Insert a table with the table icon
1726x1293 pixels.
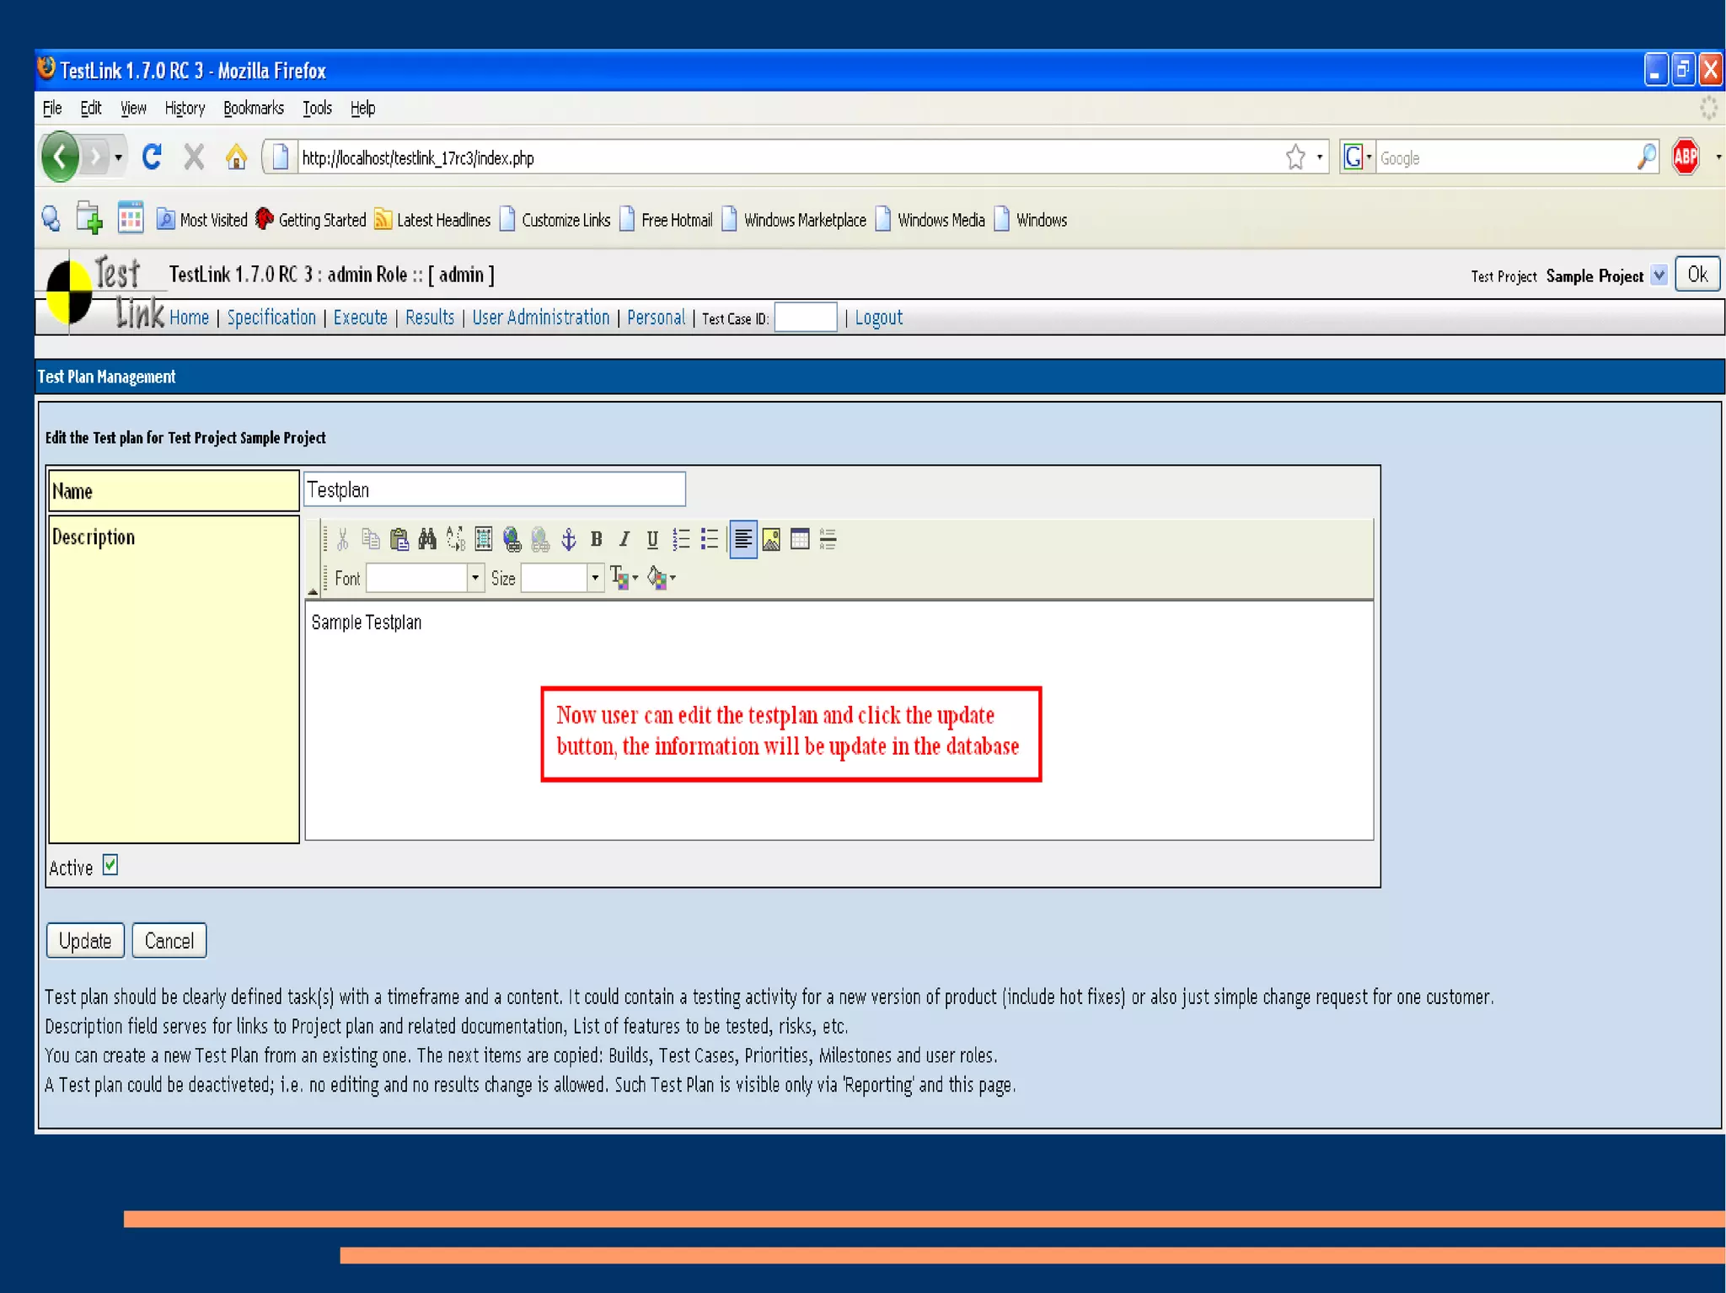pos(800,539)
